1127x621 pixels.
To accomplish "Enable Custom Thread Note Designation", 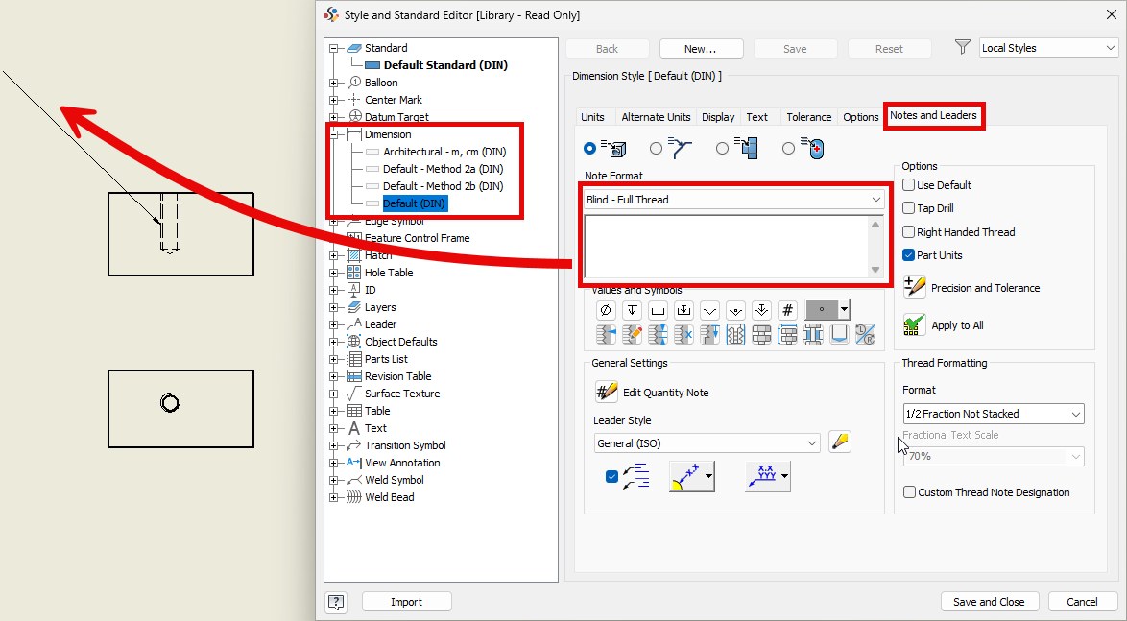I will 909,491.
